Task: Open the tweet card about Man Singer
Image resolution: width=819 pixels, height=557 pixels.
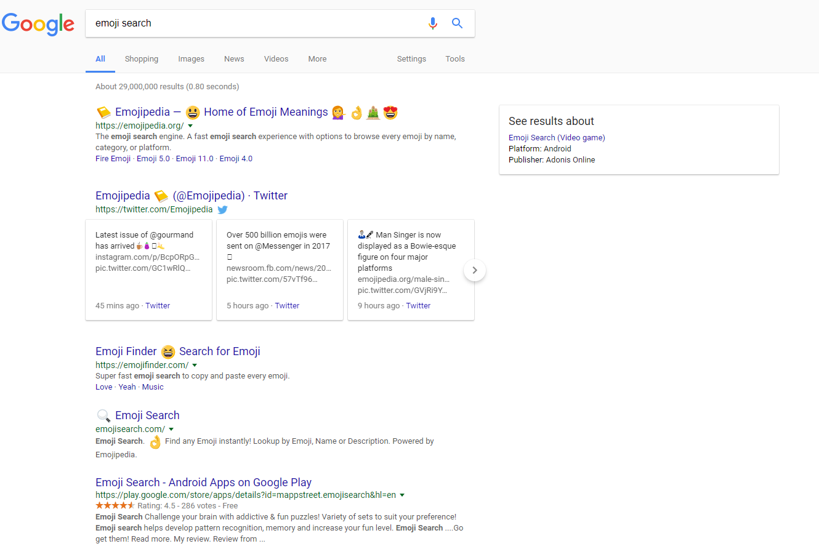Action: click(x=411, y=270)
